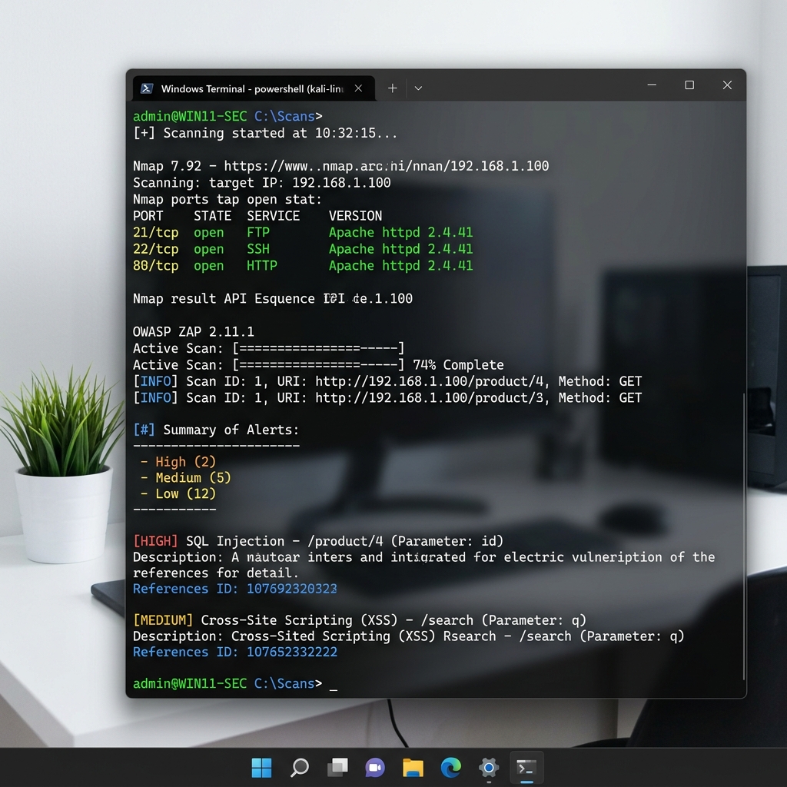Click the 'Nmap ports tap open stat:' line

(227, 199)
